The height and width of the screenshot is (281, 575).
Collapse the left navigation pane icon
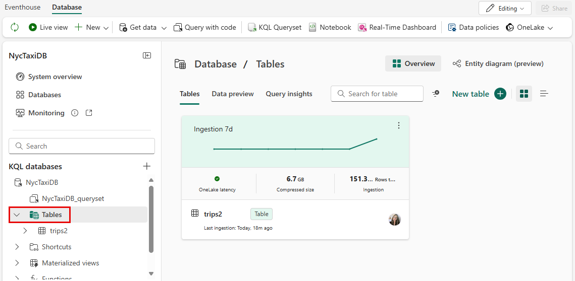(x=147, y=56)
